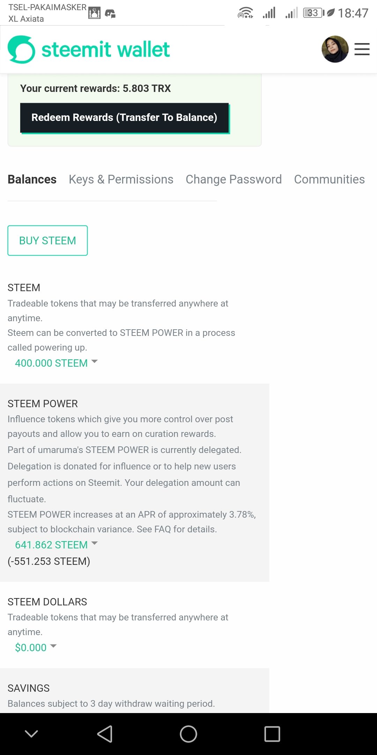This screenshot has width=377, height=755.
Task: Open the Change Password tab
Action: (234, 179)
